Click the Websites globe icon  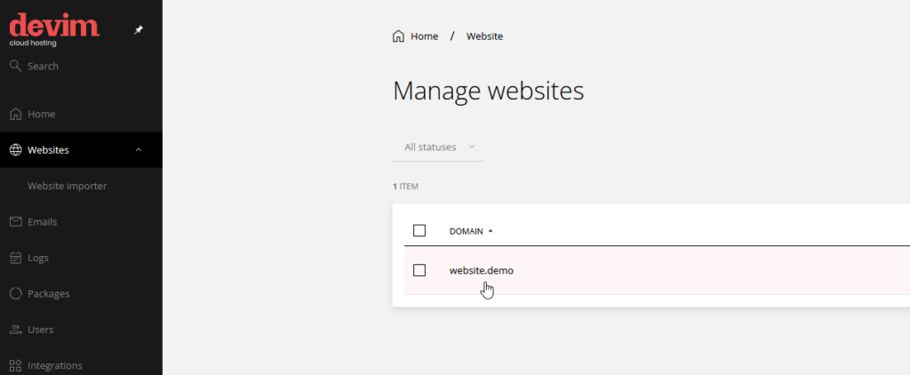15,150
